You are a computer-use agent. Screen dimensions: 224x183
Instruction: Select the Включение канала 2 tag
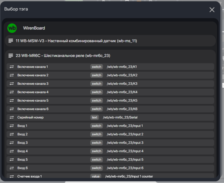pos(110,75)
